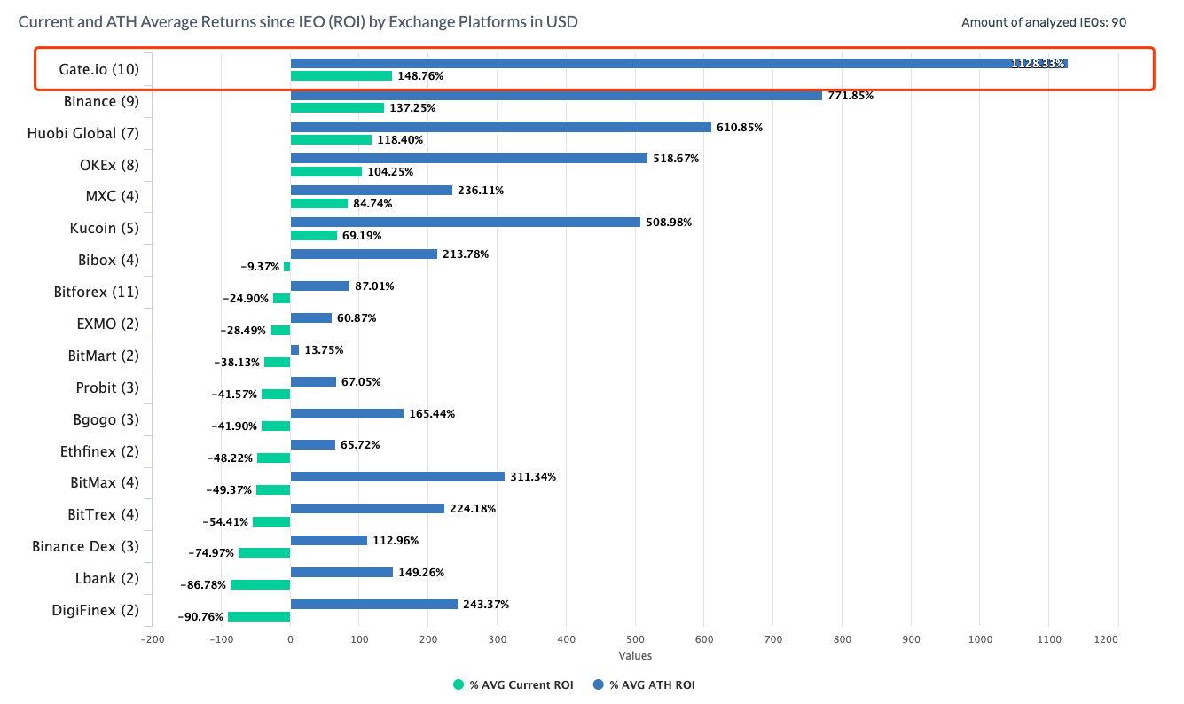Click Kucoin's blue 508.98% ATH bar

click(x=465, y=222)
